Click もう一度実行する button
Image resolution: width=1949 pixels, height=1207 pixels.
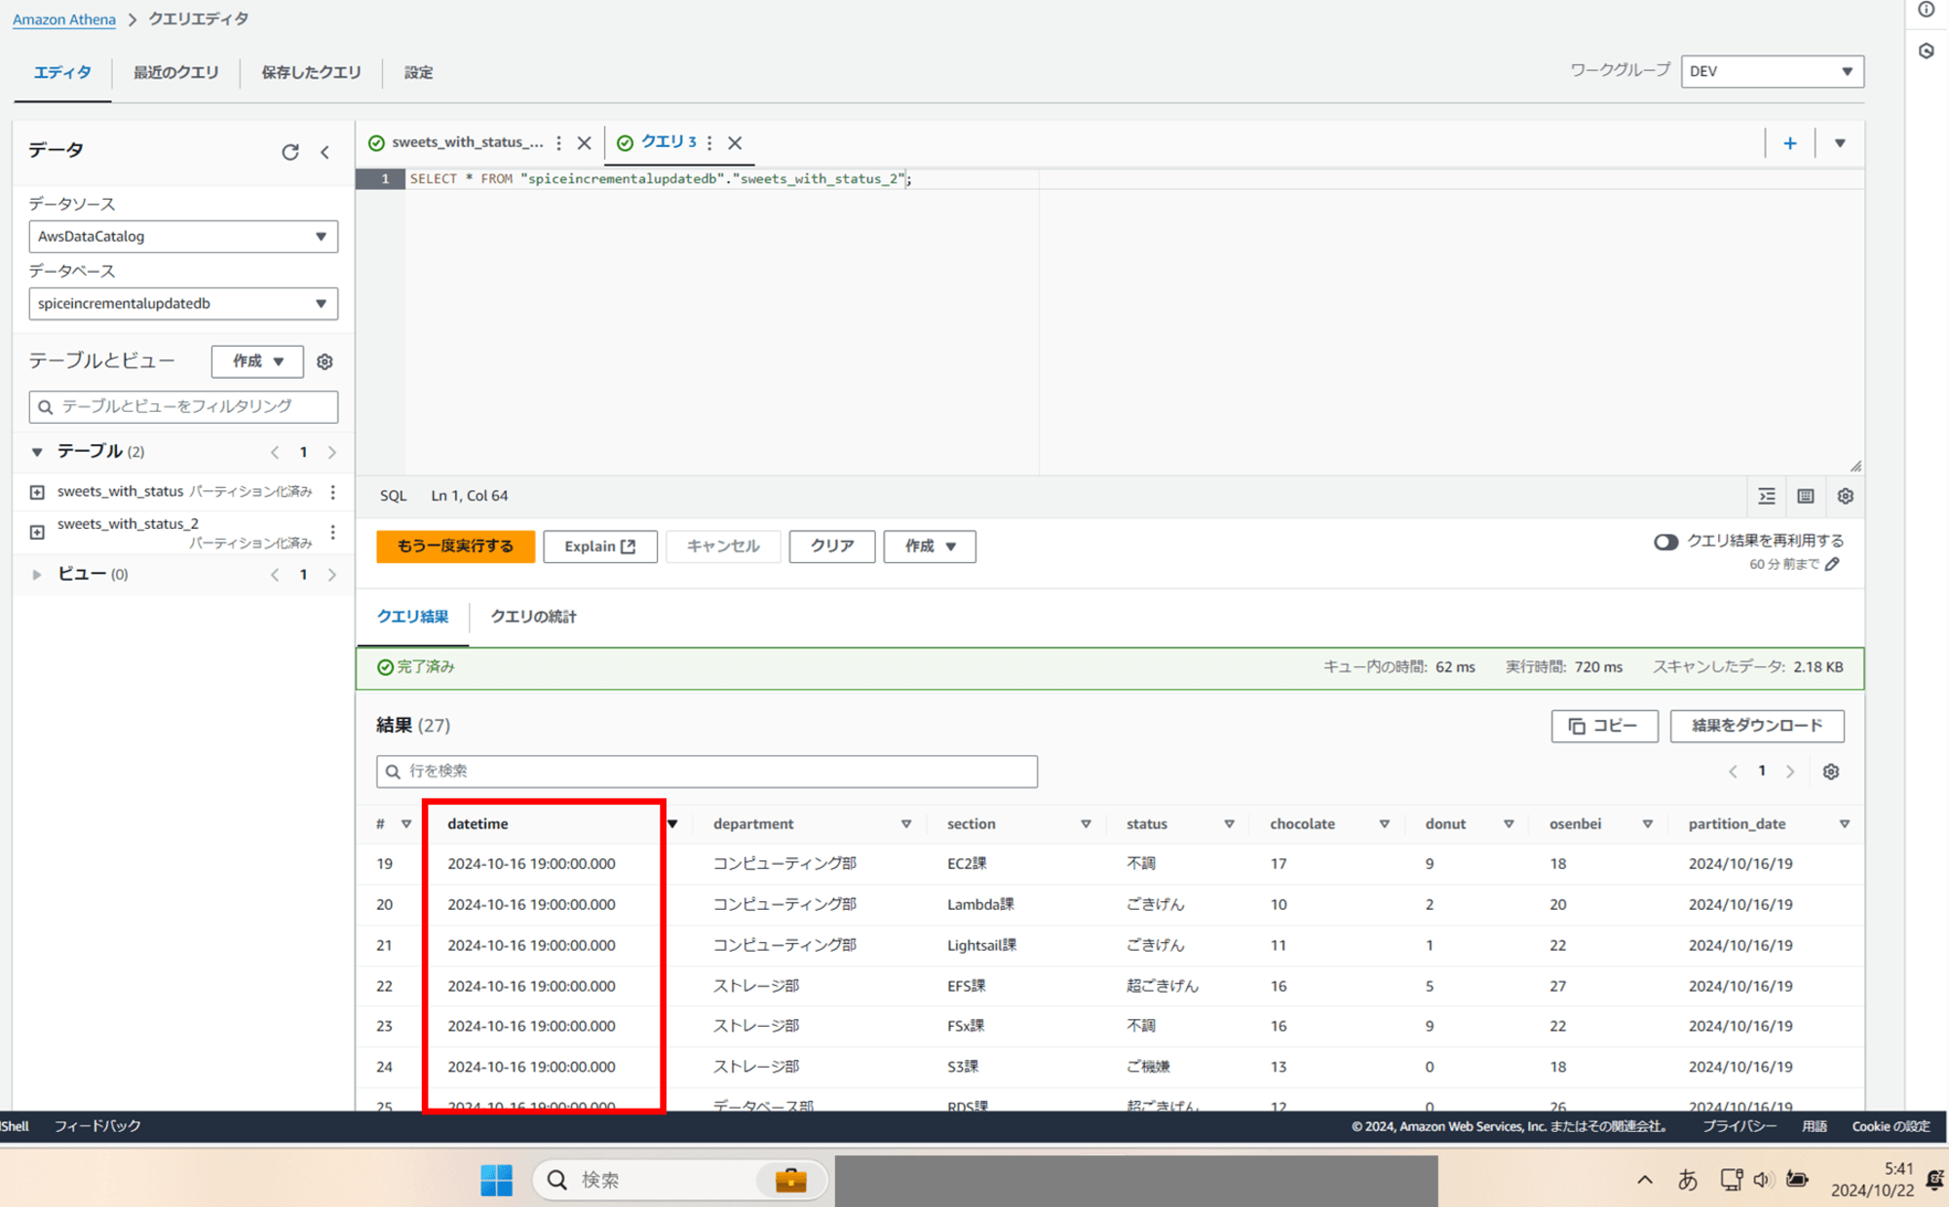click(455, 547)
